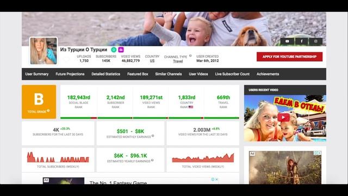This screenshot has height=196, width=348.
Task: Click the purple camera badge beside channel name
Action: 121,50
